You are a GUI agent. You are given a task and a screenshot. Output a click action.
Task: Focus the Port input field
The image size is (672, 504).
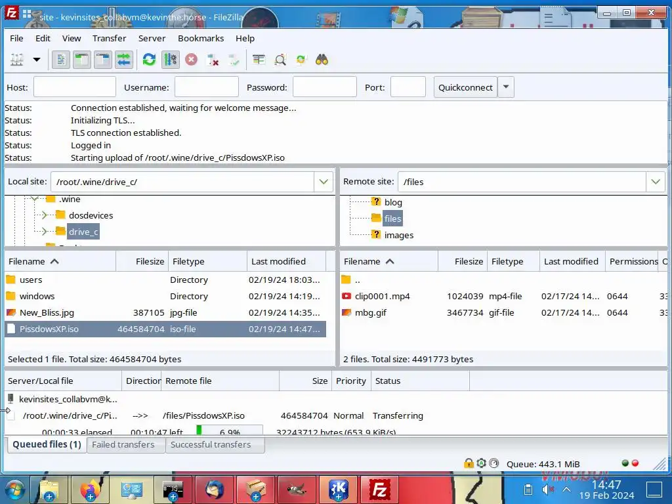tap(408, 87)
